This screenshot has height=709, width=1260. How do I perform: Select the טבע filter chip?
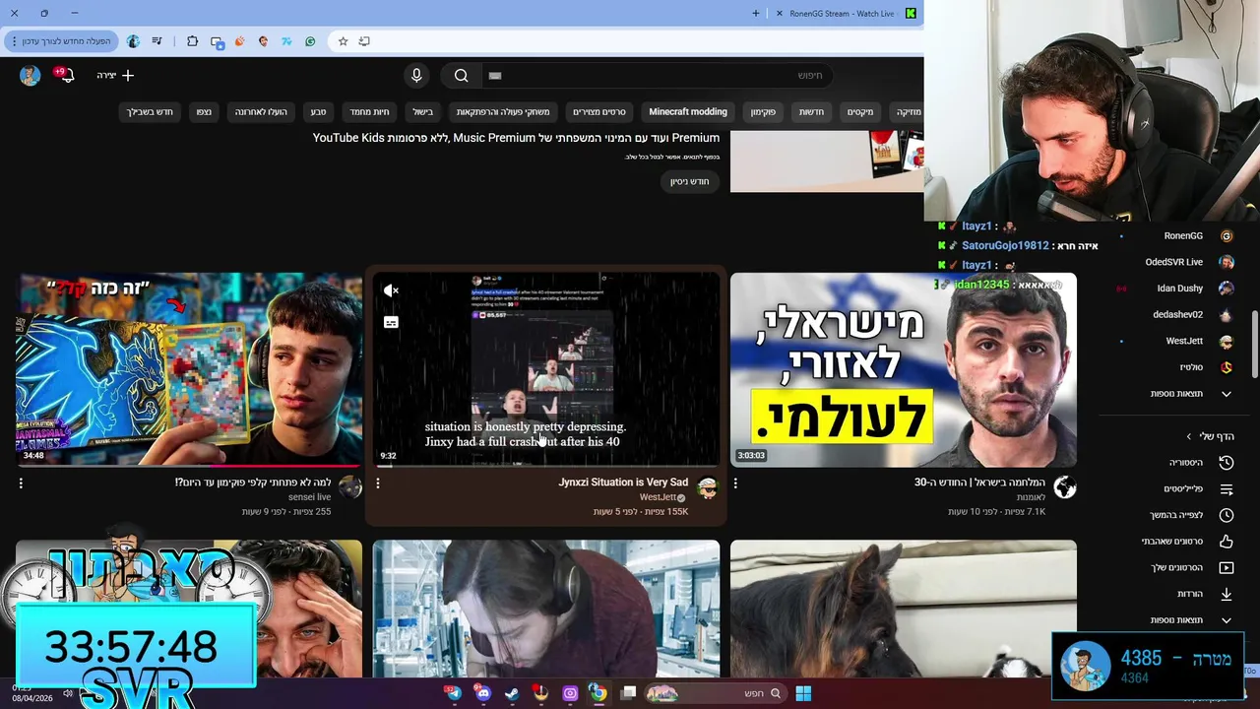pos(318,112)
